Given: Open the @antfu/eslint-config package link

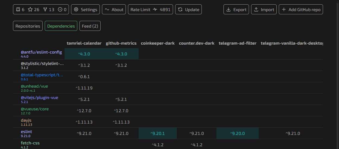Looking at the screenshot, I should click(x=41, y=52).
